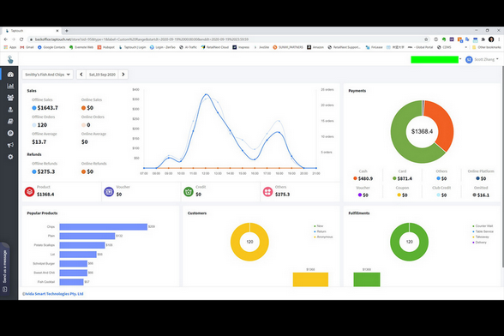The width and height of the screenshot is (504, 336).
Task: Open the Other bookmarks folder
Action: click(487, 47)
